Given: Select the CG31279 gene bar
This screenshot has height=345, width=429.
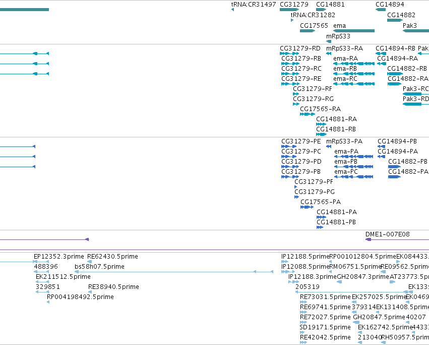Looking at the screenshot, I should [289, 10].
